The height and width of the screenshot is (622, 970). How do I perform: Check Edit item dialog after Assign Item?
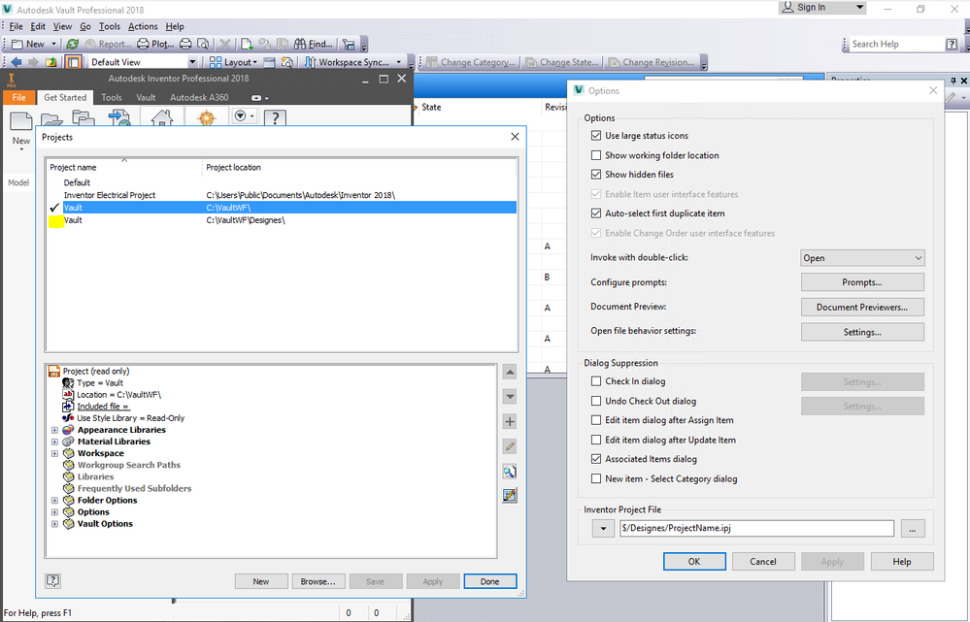[x=596, y=420]
